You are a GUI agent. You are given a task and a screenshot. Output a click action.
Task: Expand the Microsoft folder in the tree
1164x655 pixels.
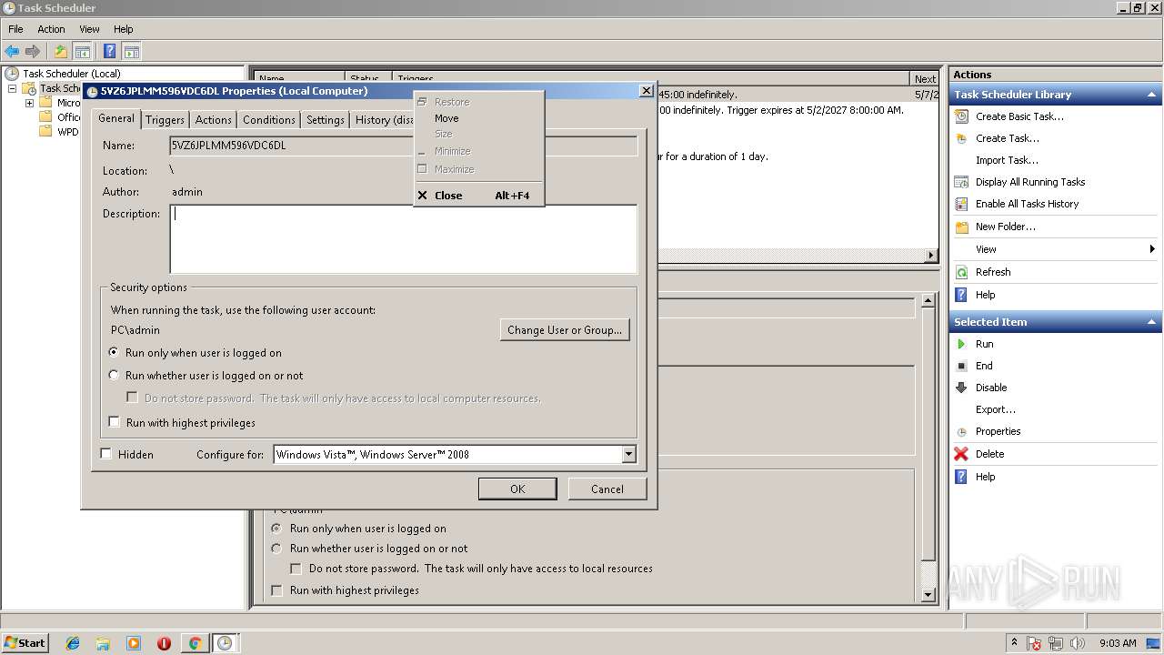pos(29,103)
